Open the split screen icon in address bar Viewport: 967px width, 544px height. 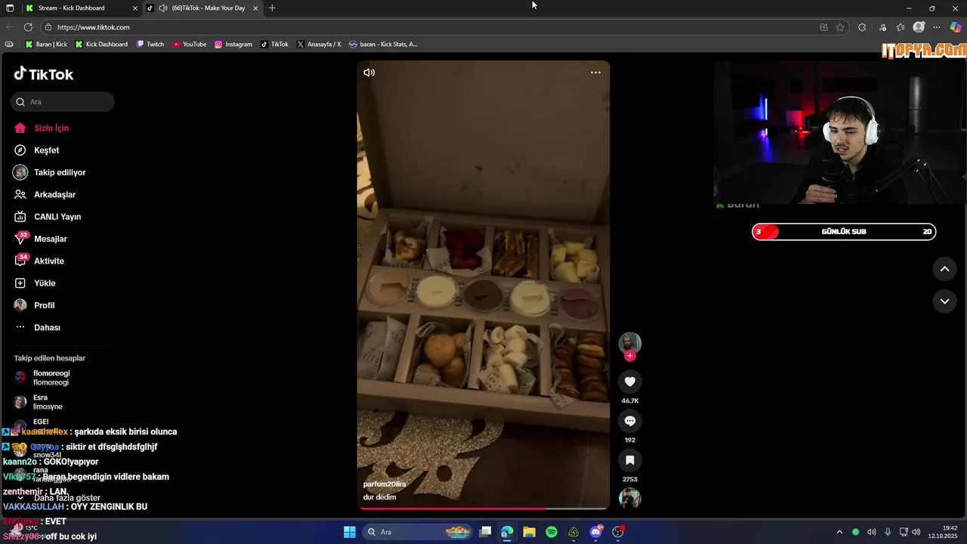pos(824,27)
